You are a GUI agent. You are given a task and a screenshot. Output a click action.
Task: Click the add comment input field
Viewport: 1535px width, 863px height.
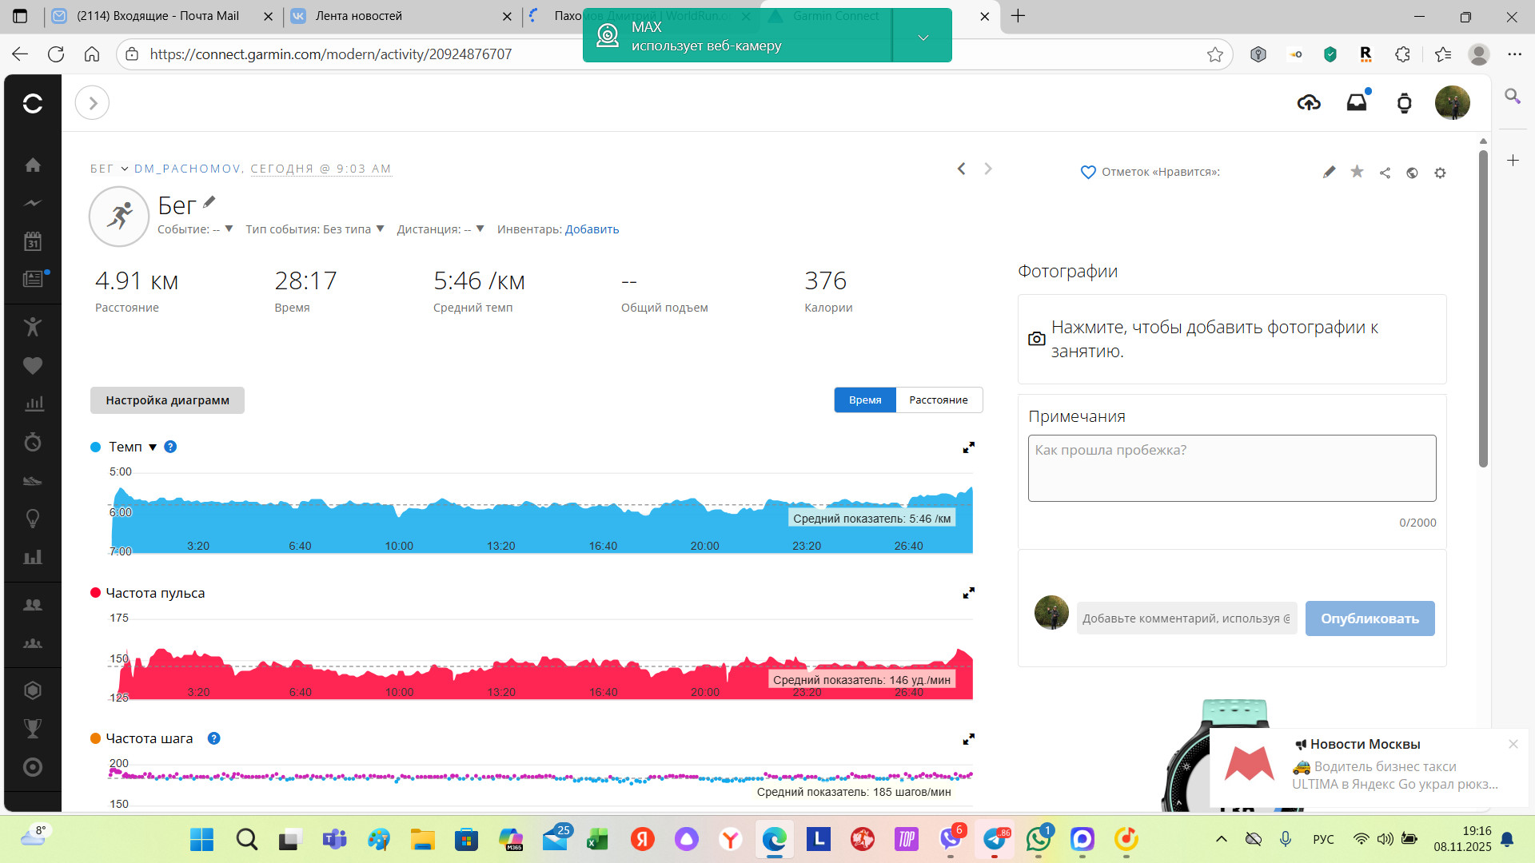1186,618
